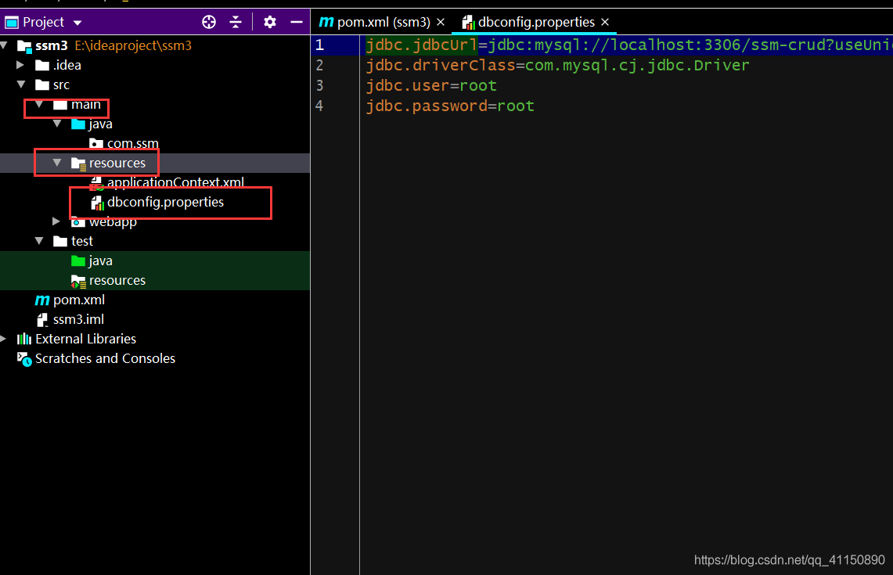This screenshot has height=575, width=893.
Task: Collapse the main folder arrow
Action: tap(39, 104)
